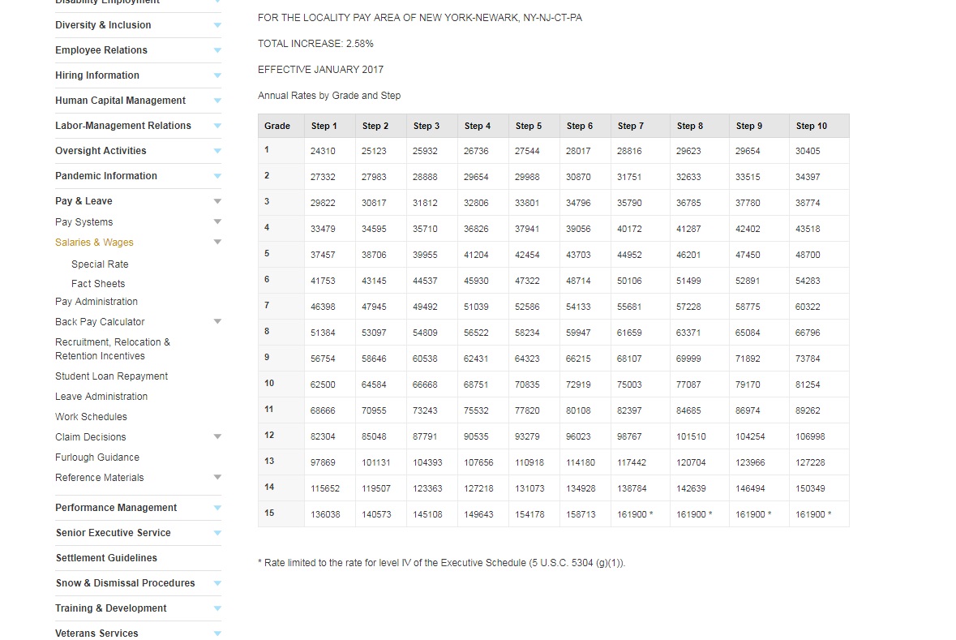This screenshot has width=956, height=640.
Task: Open the Labor-Management Relations section
Action: (123, 125)
